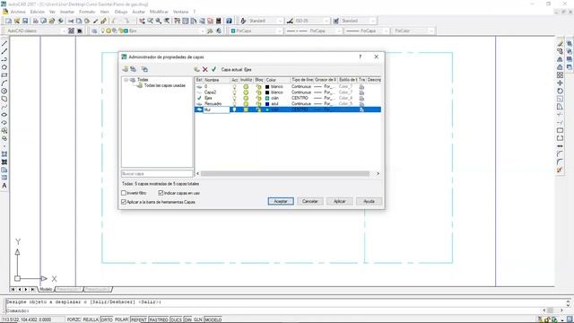Open the Formato menu
Image resolution: width=574 pixels, height=323 pixels.
87,12
